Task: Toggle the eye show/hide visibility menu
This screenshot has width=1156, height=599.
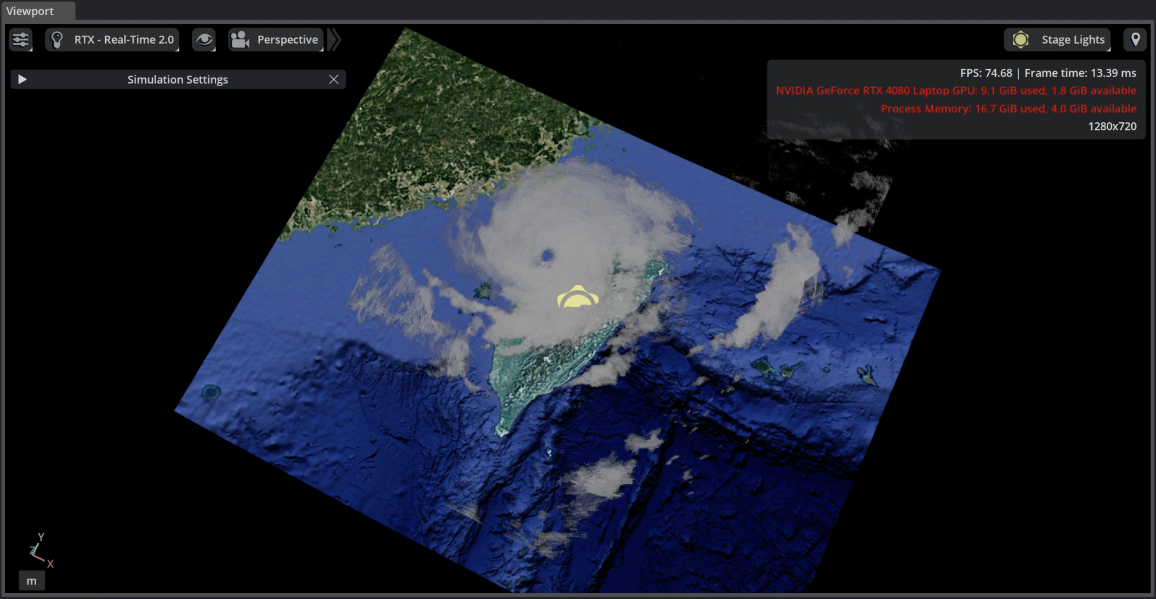Action: pyautogui.click(x=204, y=40)
